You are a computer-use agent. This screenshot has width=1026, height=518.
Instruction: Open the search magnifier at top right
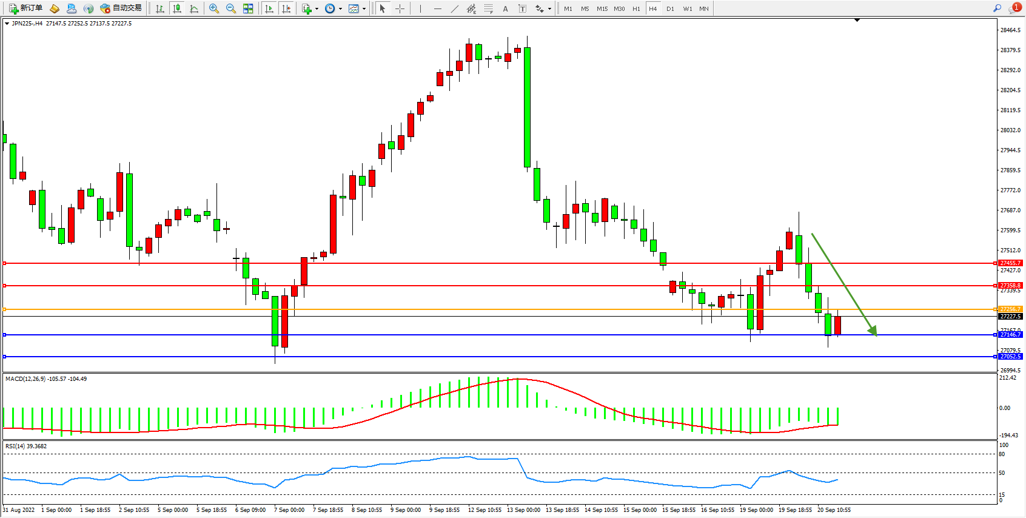click(x=997, y=8)
